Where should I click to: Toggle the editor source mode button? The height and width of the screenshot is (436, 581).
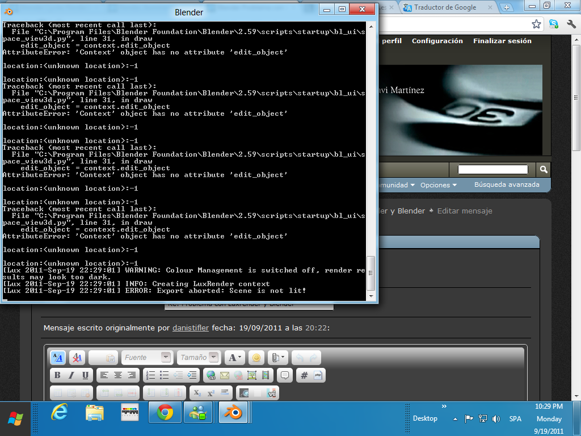58,358
